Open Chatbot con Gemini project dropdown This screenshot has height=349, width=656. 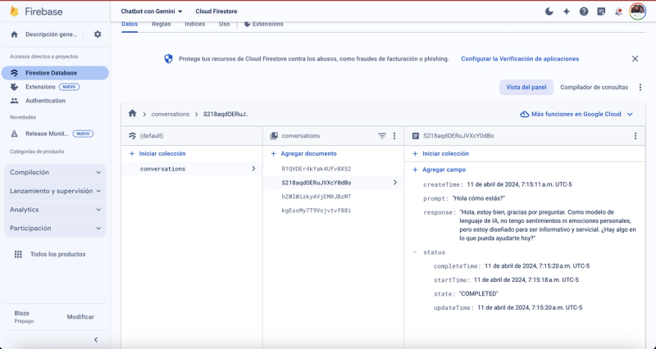[x=152, y=11]
